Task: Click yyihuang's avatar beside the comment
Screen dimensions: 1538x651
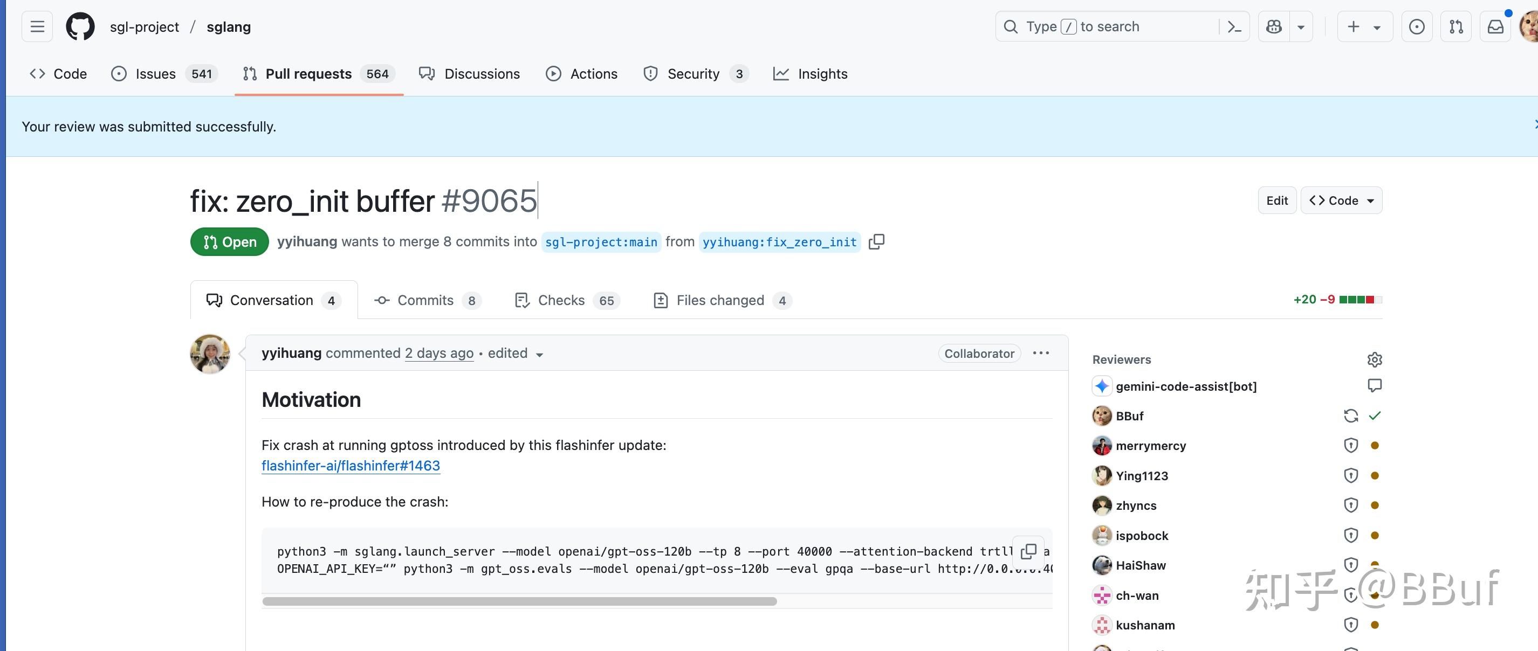Action: [x=210, y=354]
